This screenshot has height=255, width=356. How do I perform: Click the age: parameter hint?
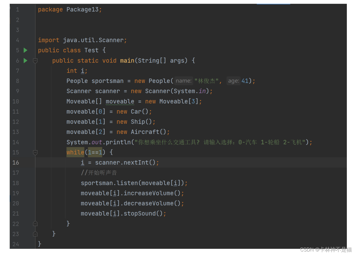pos(233,81)
